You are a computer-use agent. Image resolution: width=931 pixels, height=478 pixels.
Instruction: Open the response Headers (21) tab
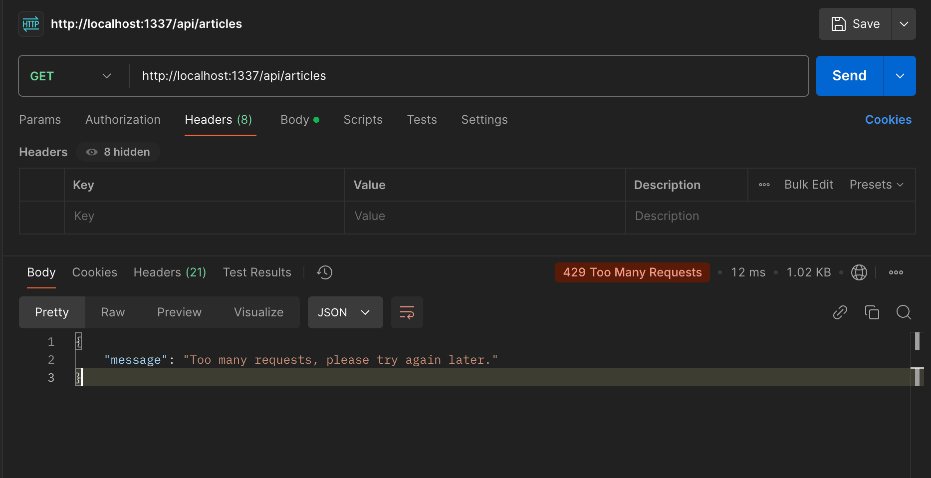(x=170, y=272)
